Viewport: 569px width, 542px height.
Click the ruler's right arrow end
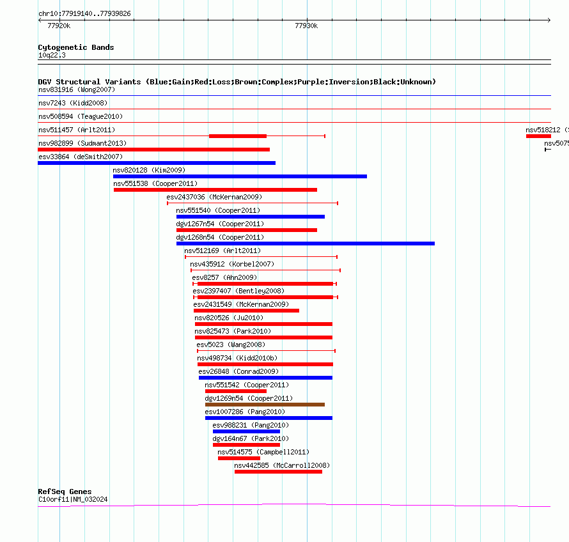(x=549, y=20)
